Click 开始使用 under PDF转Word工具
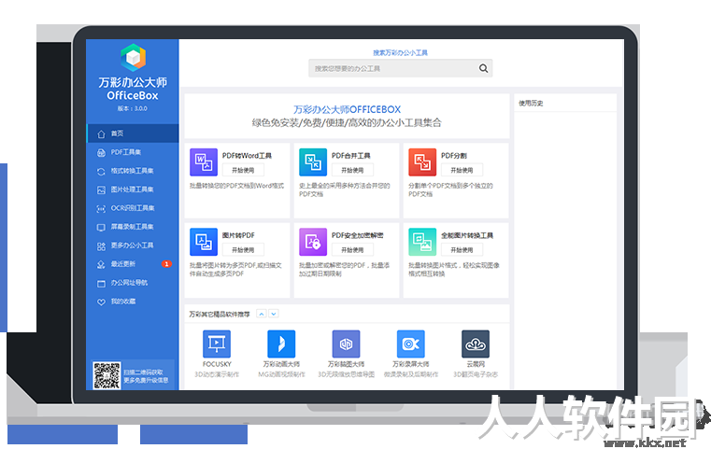 coord(243,170)
